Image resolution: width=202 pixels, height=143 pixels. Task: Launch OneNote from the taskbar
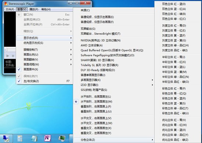click(x=48, y=138)
